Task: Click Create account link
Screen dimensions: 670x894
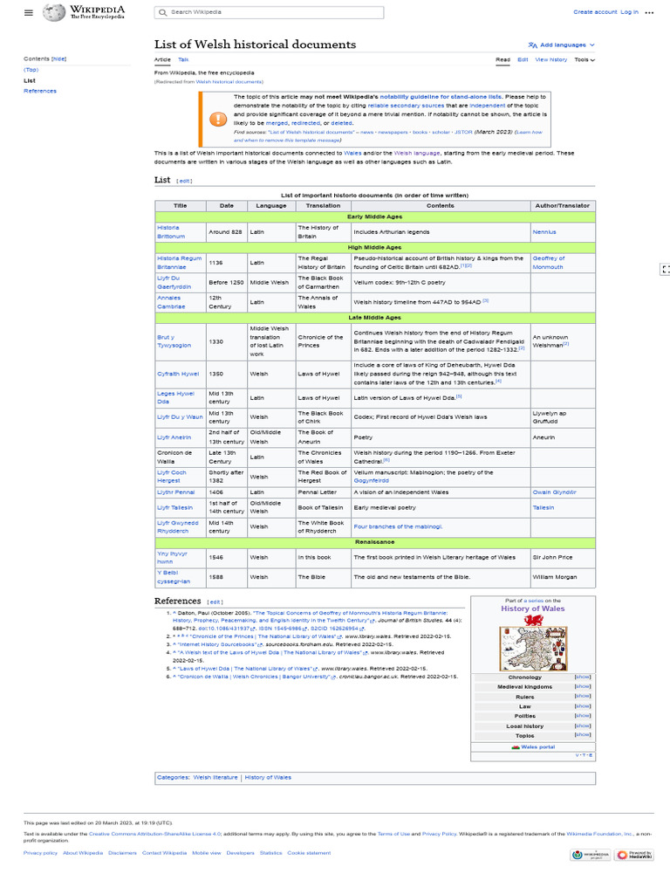Action: (595, 12)
